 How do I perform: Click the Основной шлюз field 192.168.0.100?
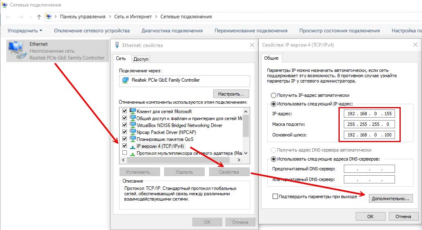coord(369,135)
